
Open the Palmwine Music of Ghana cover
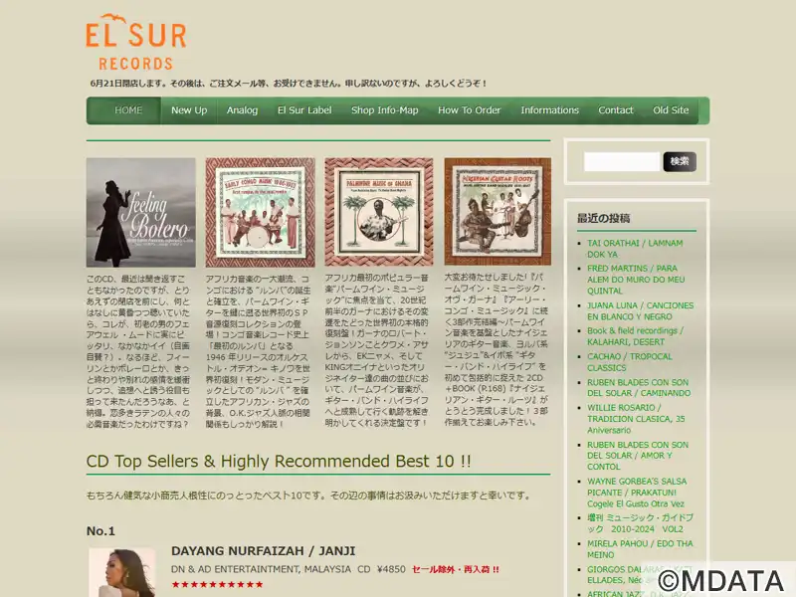(x=379, y=212)
